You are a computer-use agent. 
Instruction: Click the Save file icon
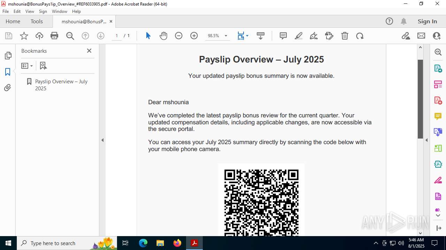9,36
